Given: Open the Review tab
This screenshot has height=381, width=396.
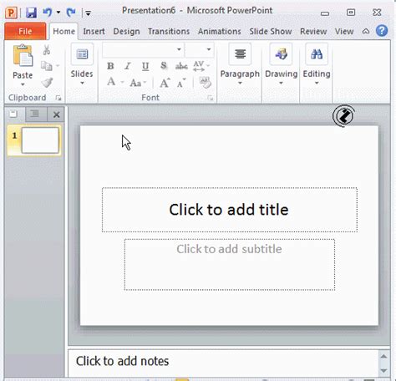Looking at the screenshot, I should [313, 32].
